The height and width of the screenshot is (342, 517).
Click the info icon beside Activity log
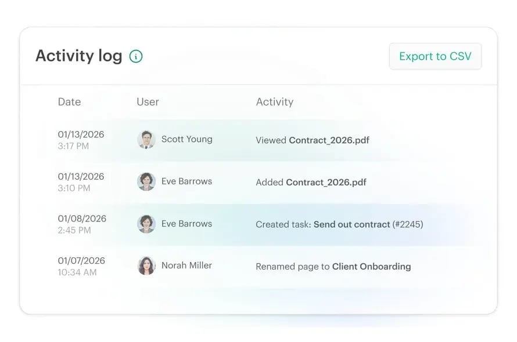136,56
